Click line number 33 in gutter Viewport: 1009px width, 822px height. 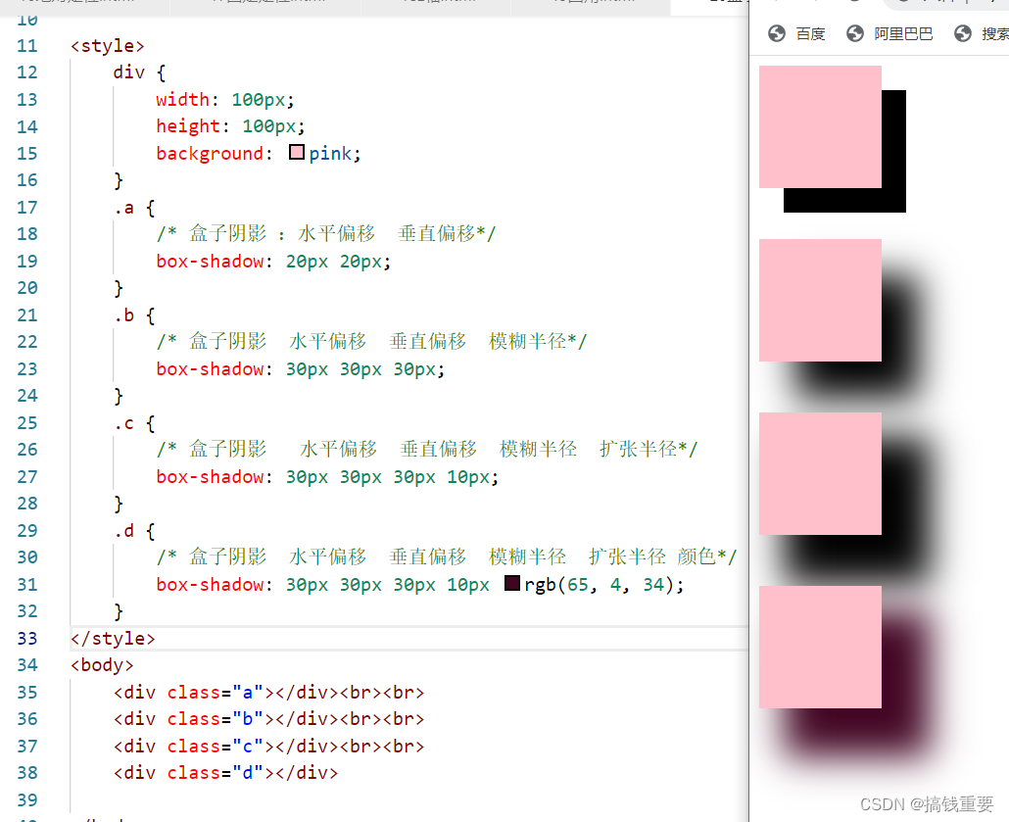[x=27, y=639]
